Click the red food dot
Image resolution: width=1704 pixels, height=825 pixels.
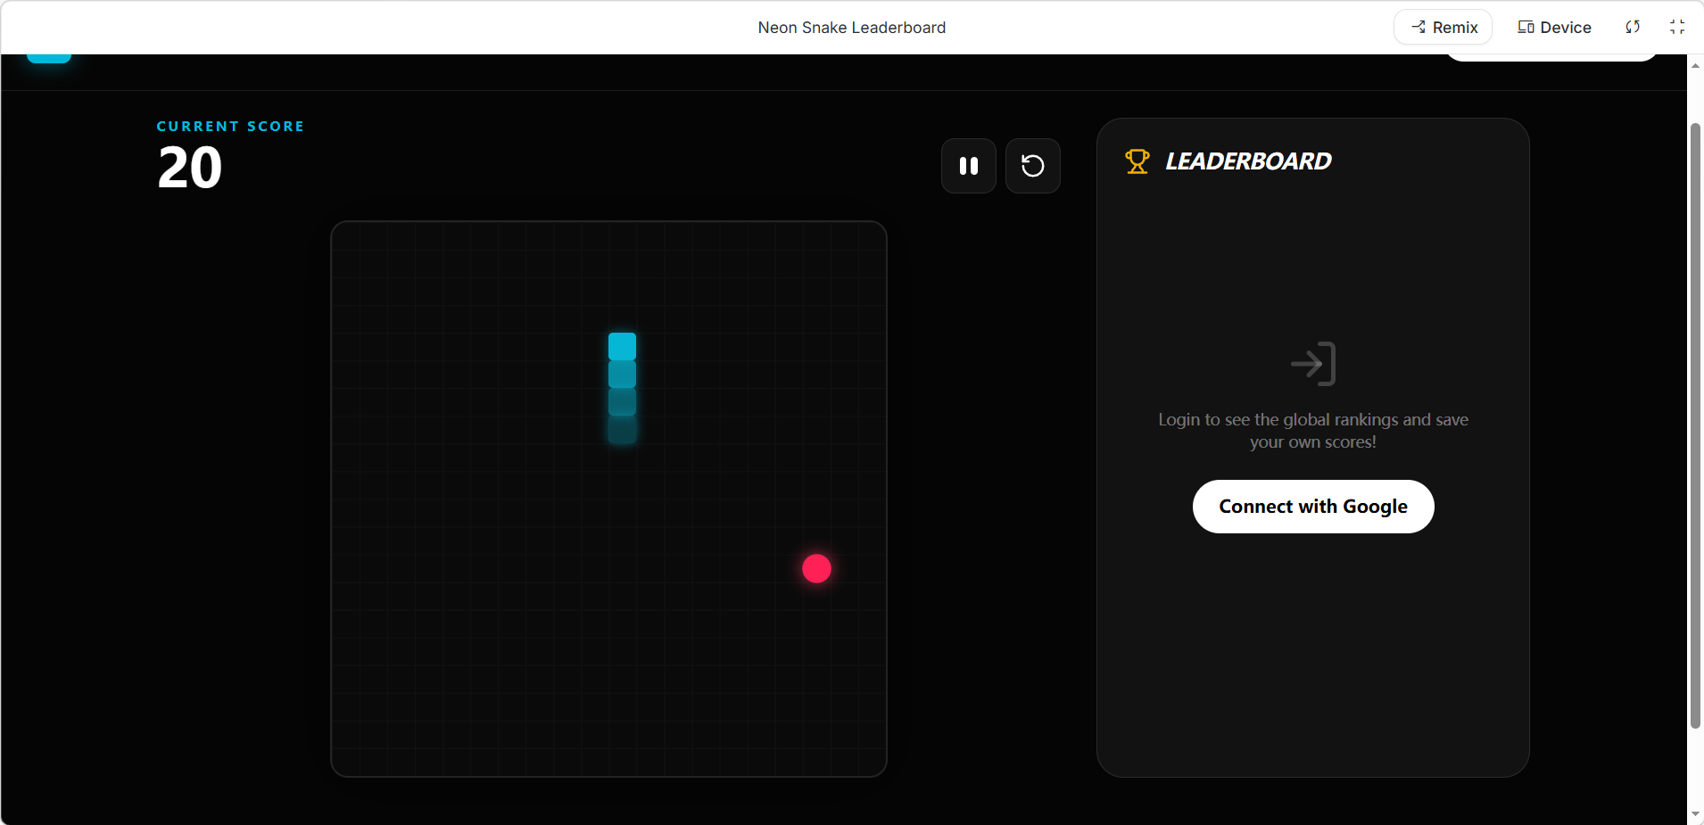(x=816, y=568)
